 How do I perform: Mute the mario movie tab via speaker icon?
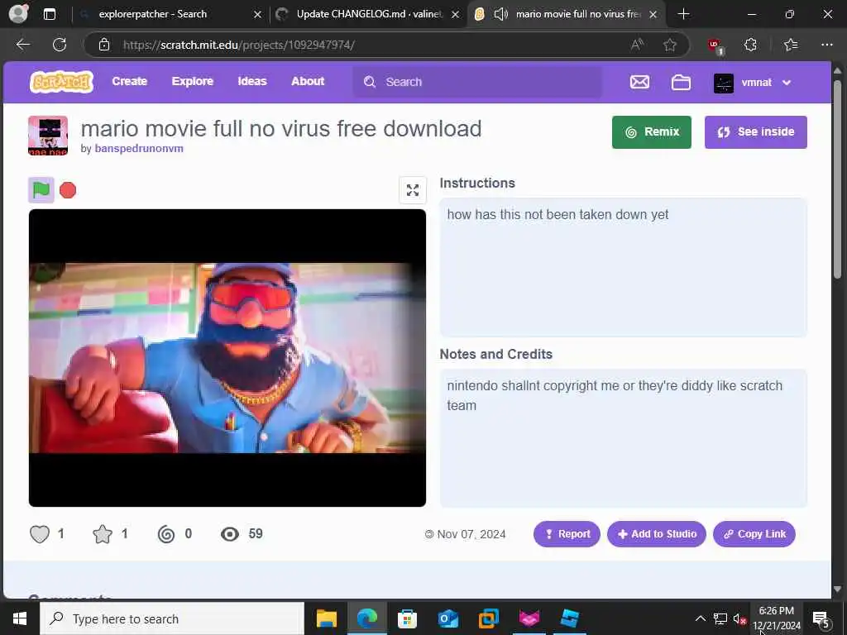tap(500, 14)
